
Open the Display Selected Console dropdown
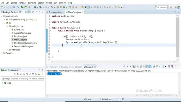pyautogui.click(x=160, y=66)
